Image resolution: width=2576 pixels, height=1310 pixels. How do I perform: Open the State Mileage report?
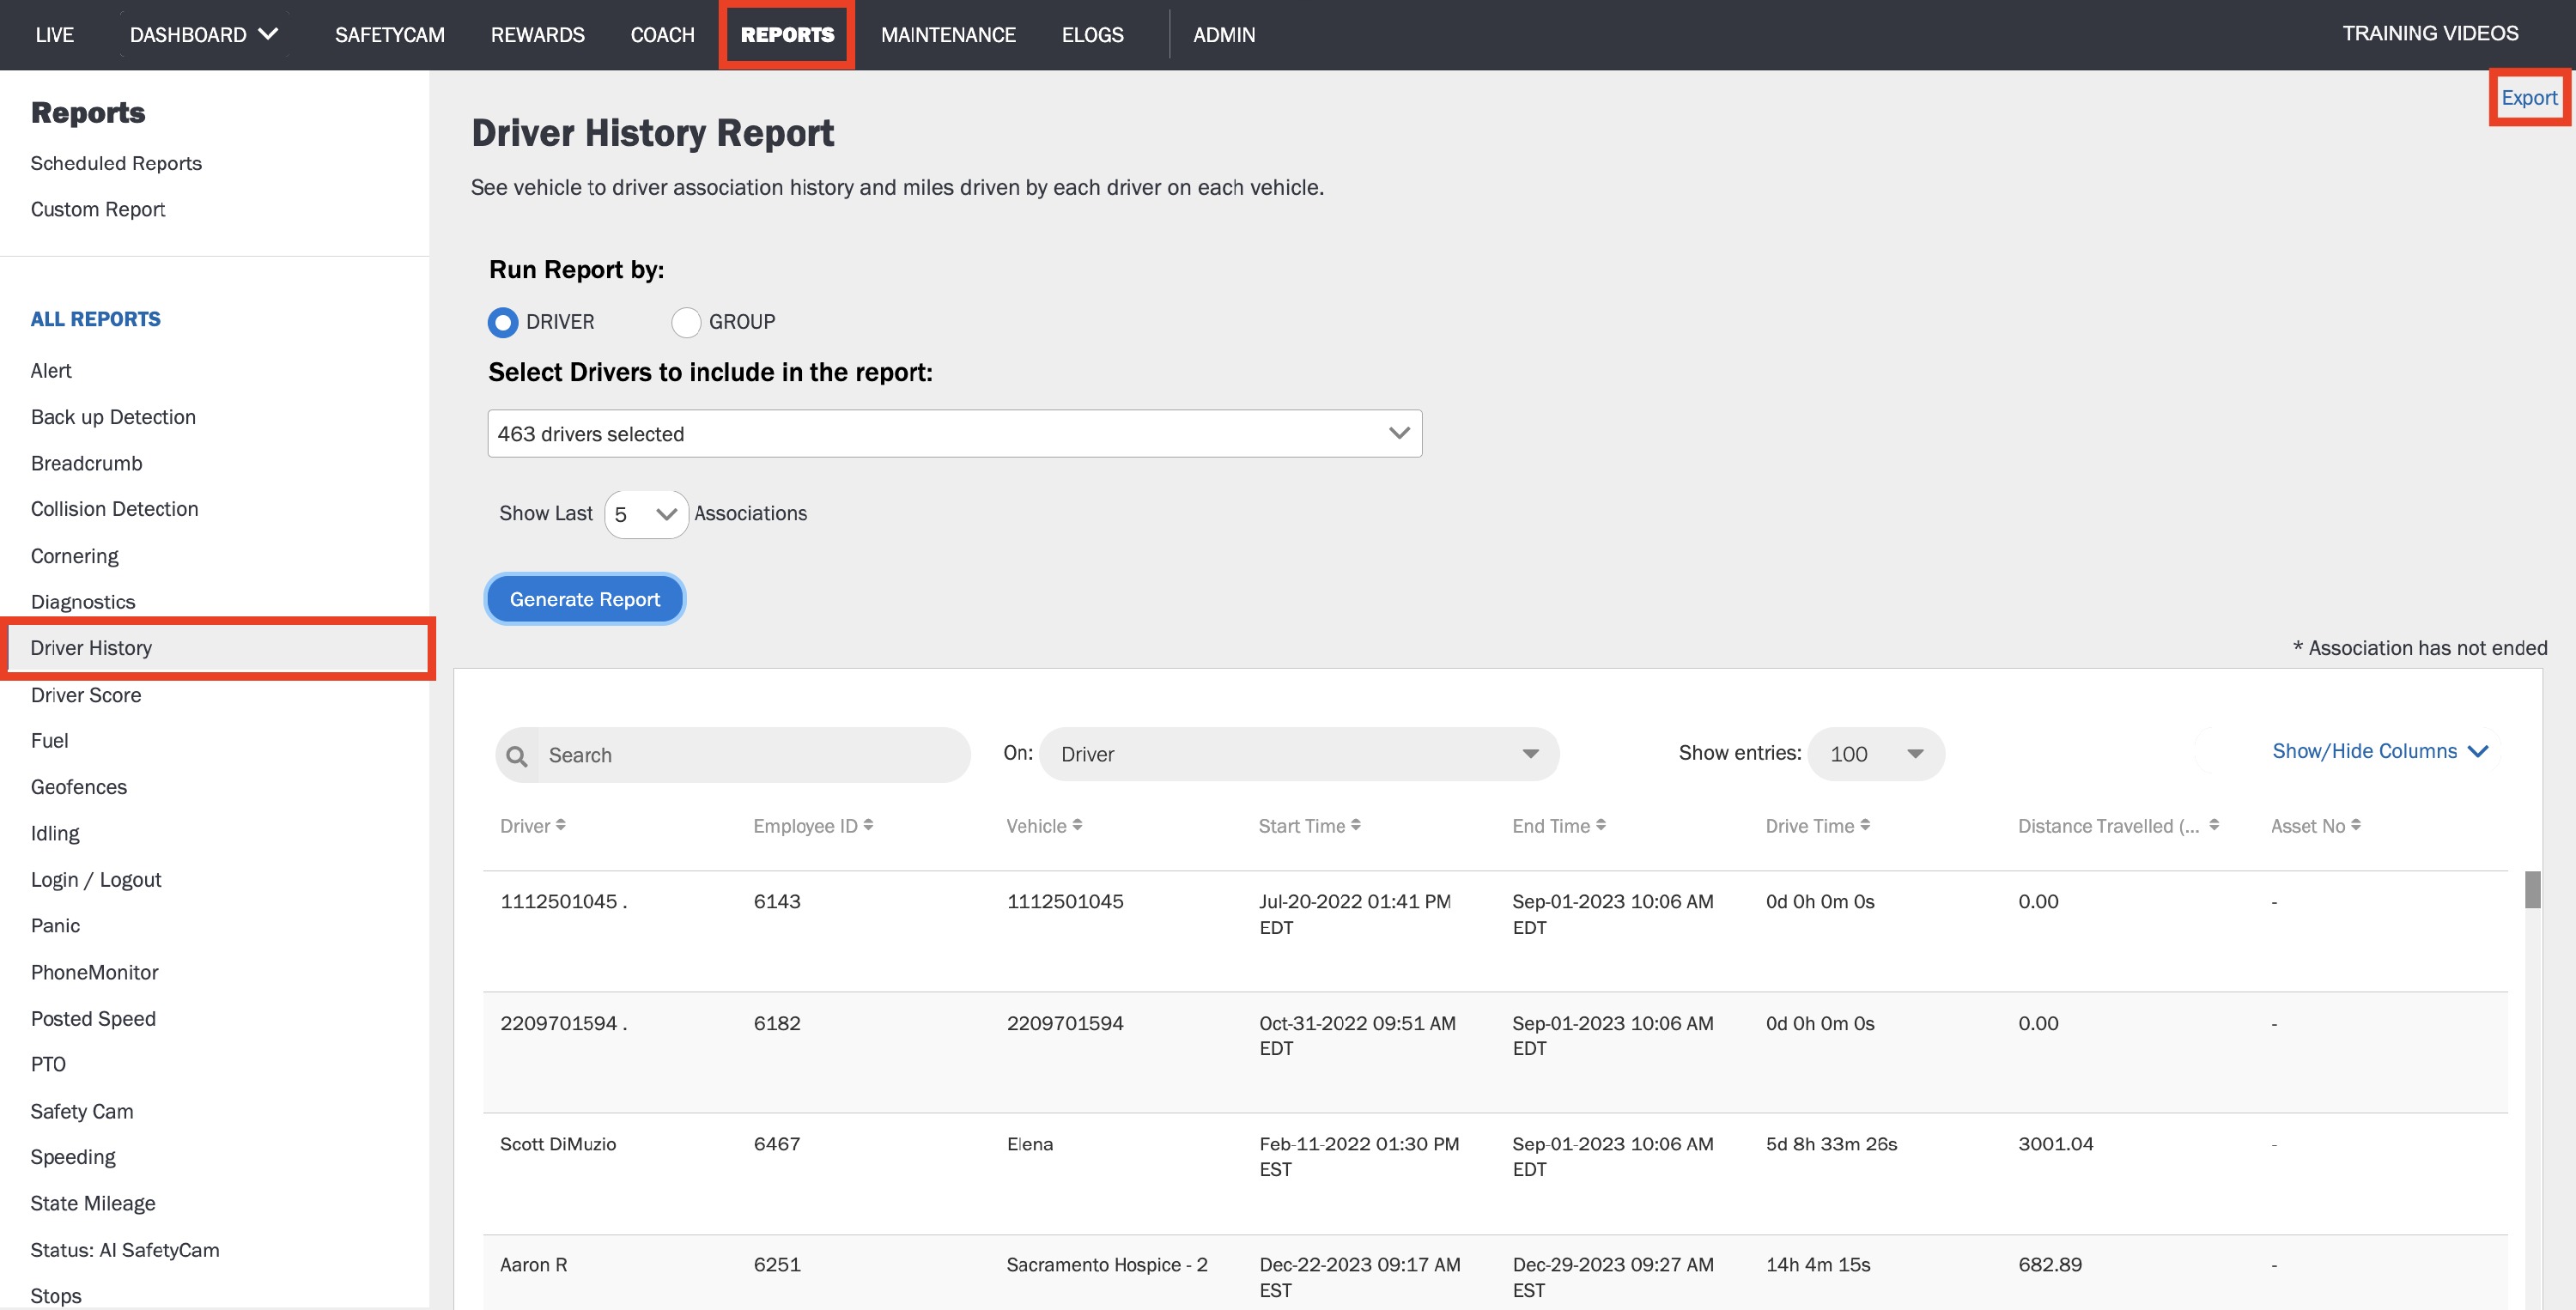coord(93,1203)
